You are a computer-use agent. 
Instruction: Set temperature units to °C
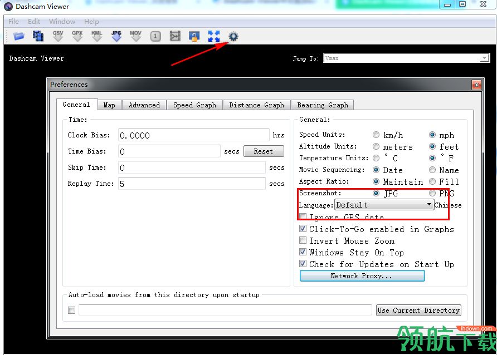[x=376, y=158]
